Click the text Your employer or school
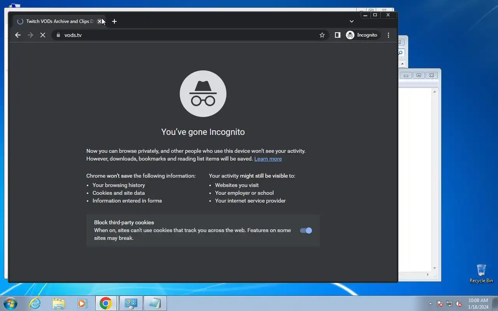Viewport: 498px width, 311px height. [x=244, y=193]
